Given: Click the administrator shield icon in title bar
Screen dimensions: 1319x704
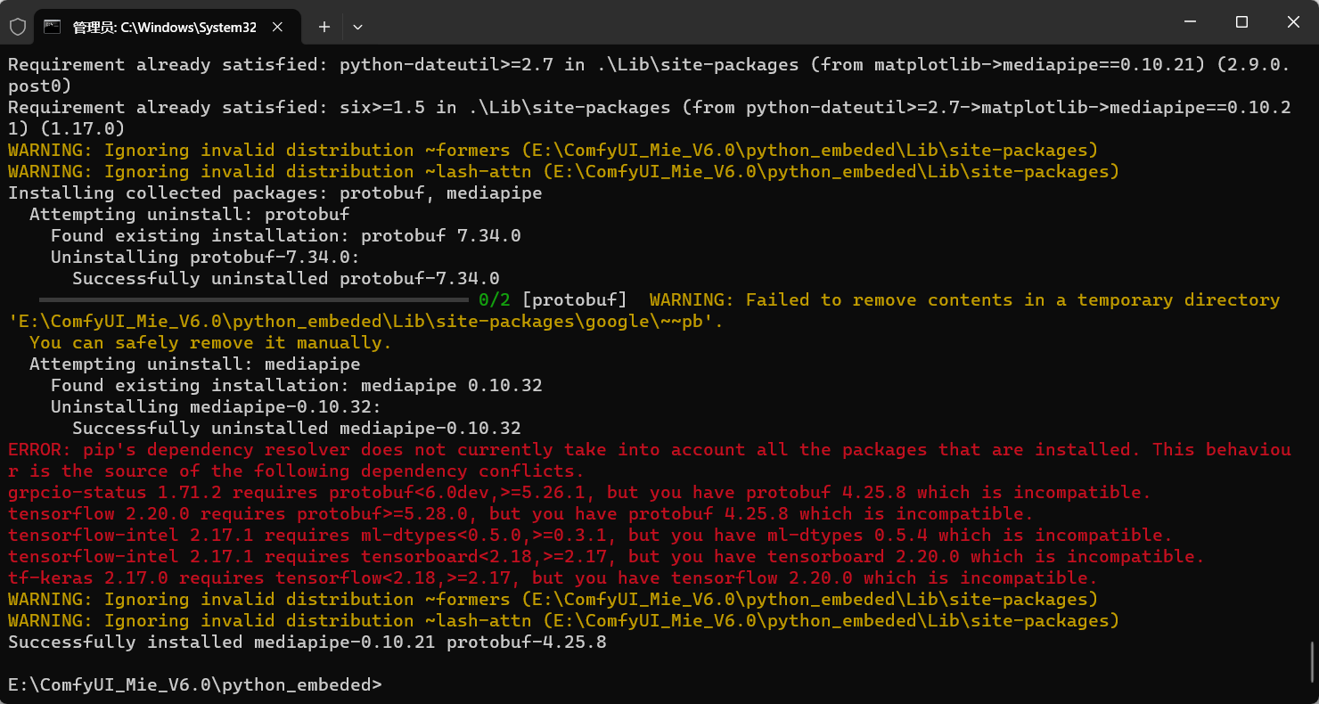Looking at the screenshot, I should (18, 27).
